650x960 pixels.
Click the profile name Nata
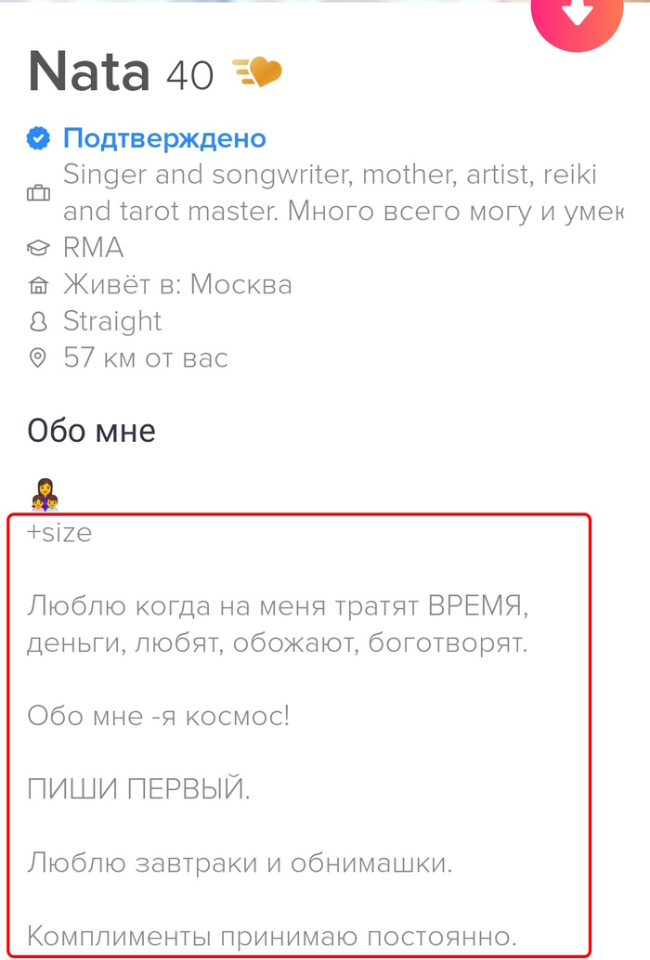coord(88,71)
